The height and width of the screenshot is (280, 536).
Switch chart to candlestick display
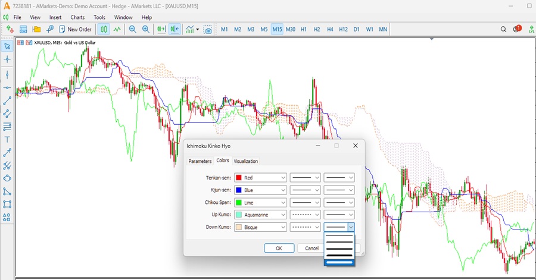[x=104, y=29]
